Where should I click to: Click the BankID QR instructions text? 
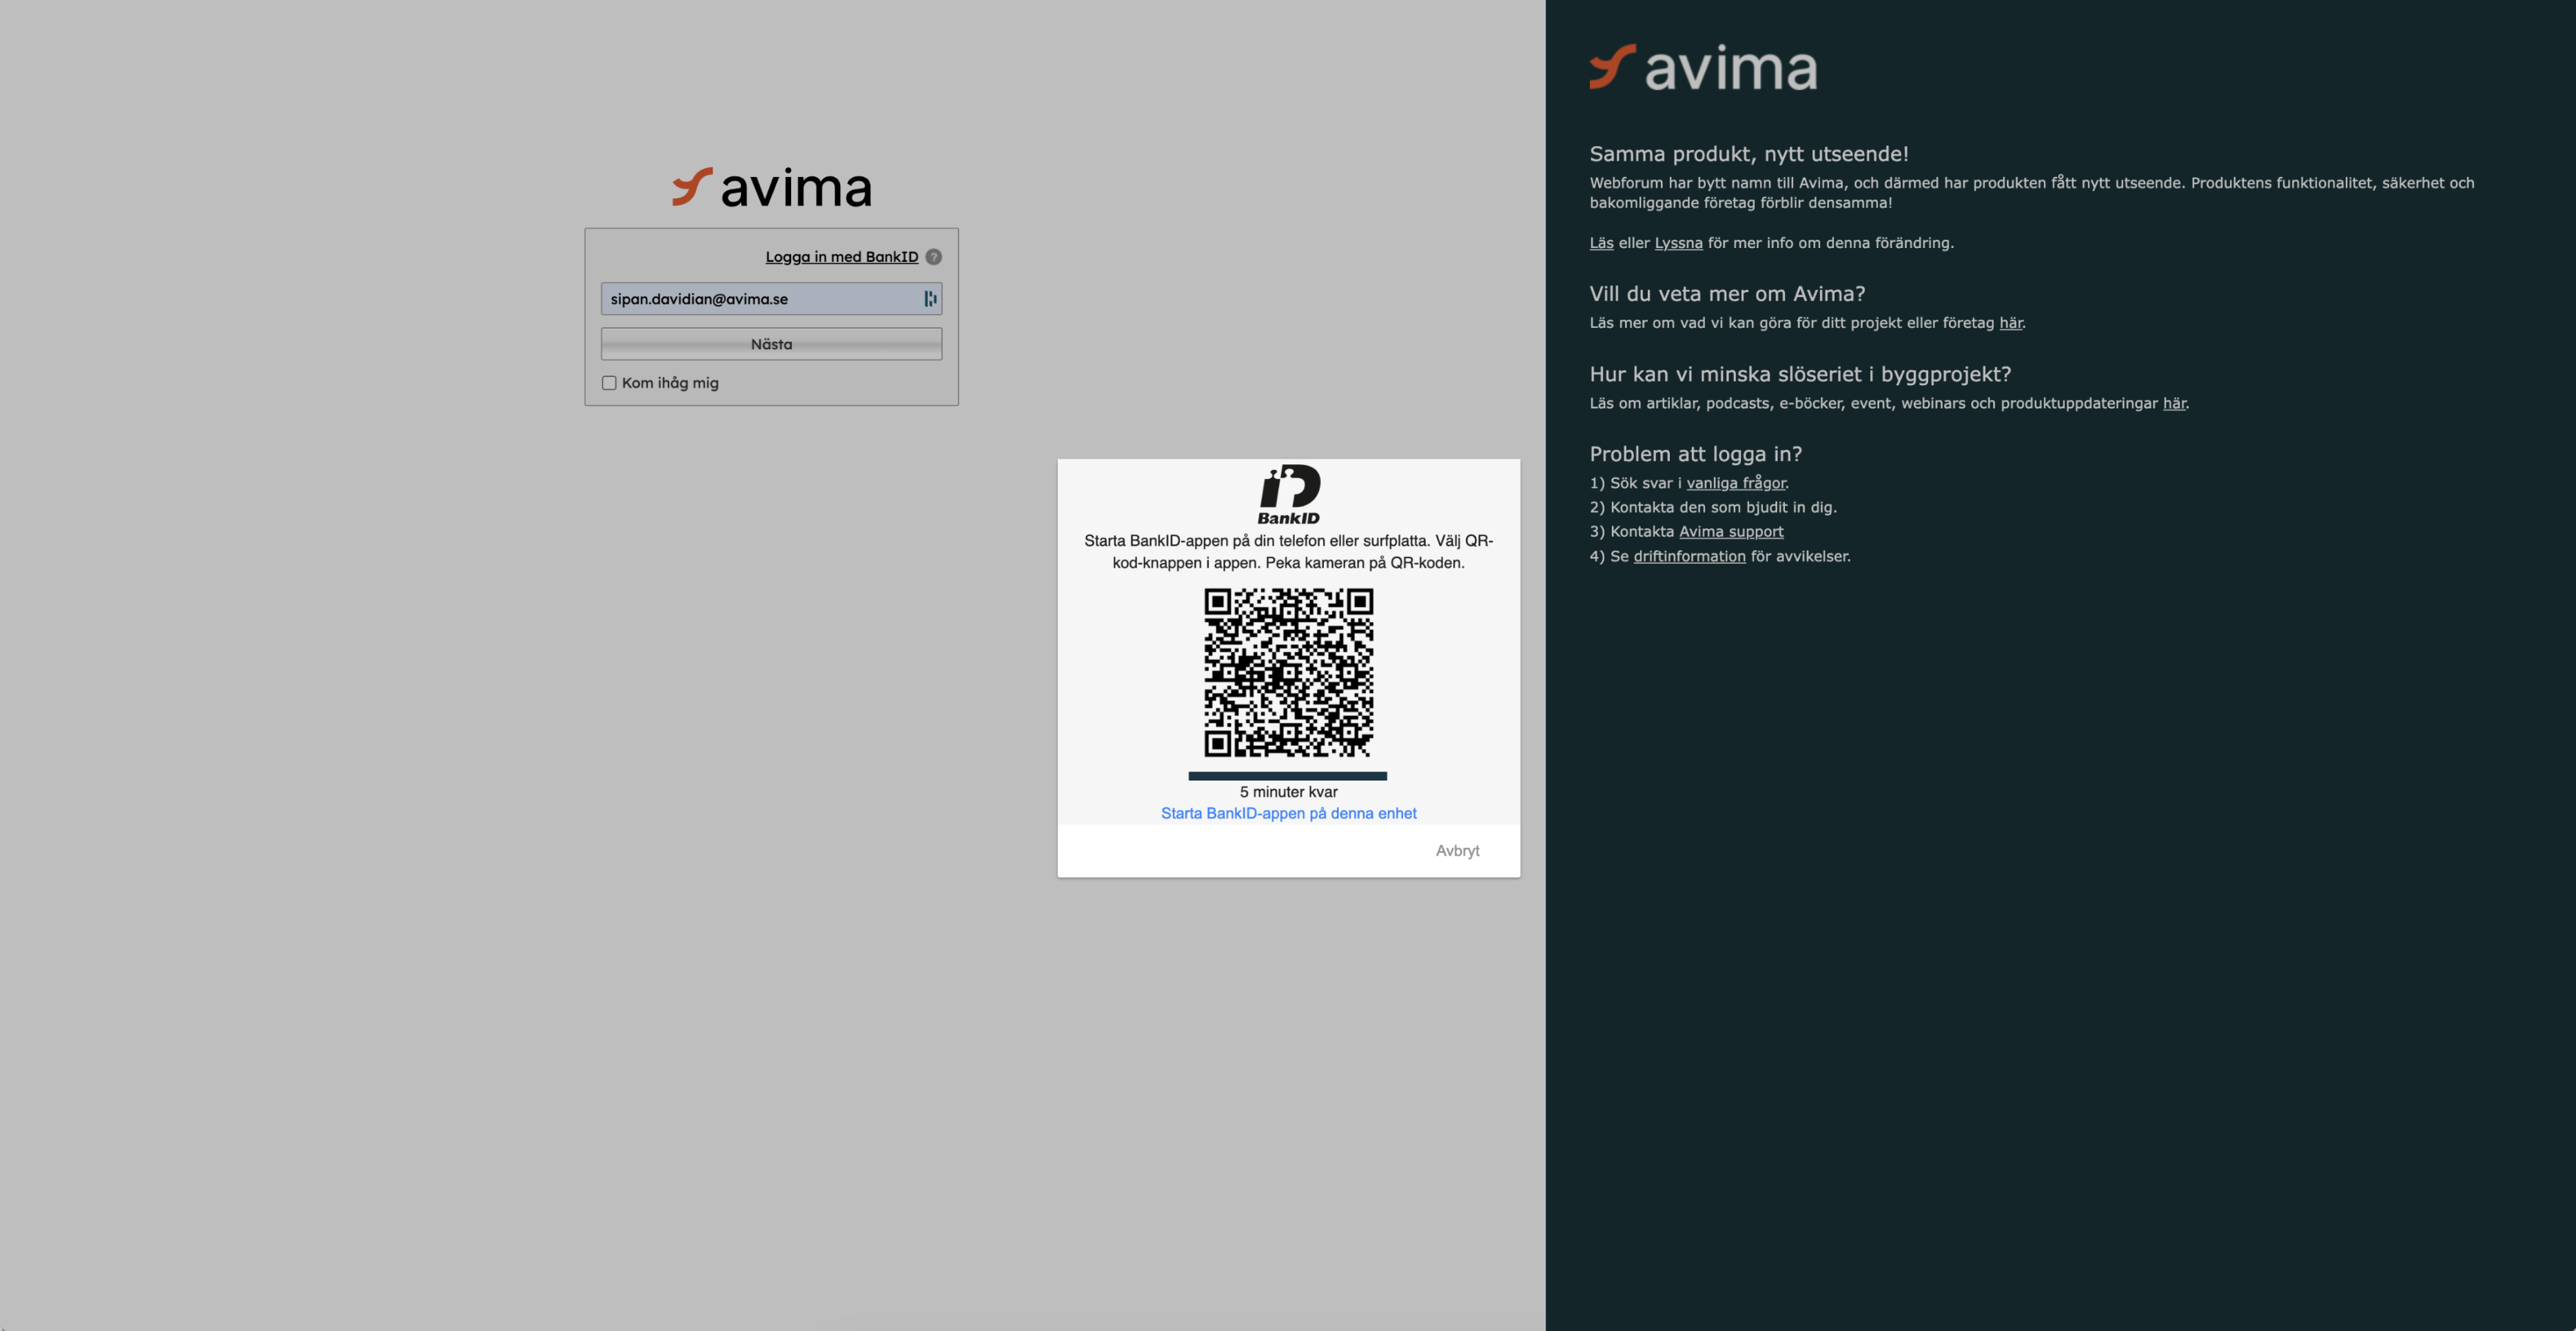point(1288,552)
